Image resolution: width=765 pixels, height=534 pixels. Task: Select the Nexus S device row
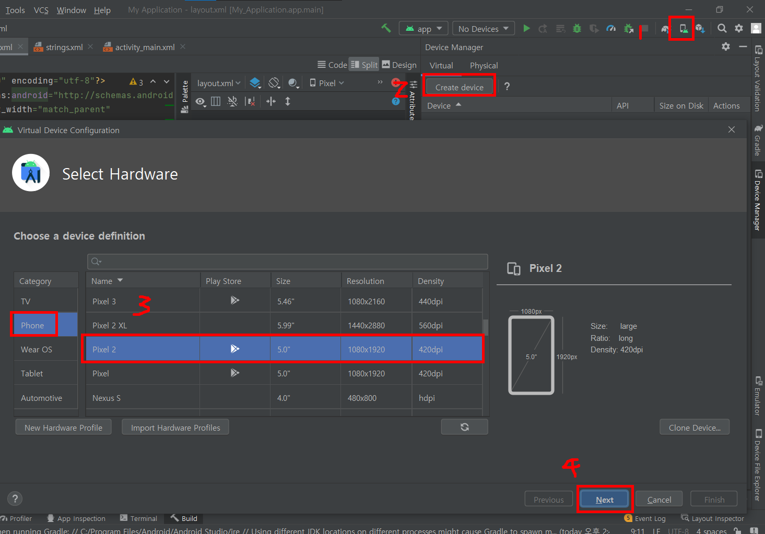(x=284, y=398)
